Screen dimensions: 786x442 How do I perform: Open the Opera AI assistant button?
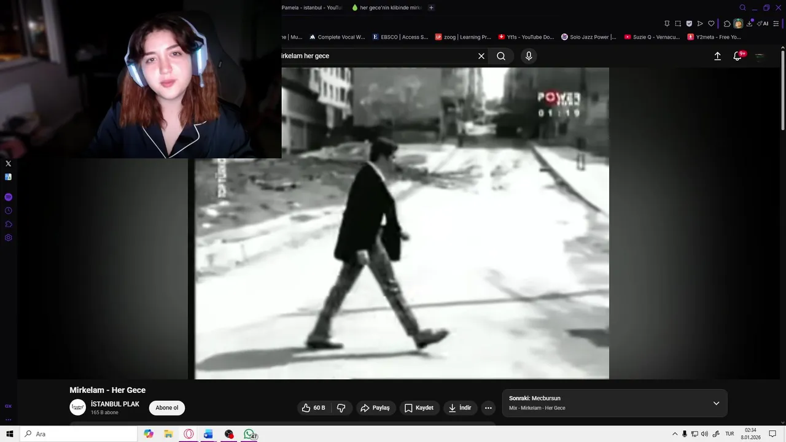[763, 23]
